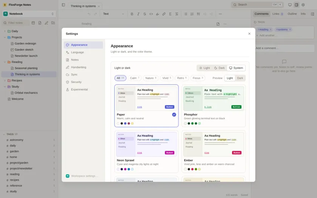The height and width of the screenshot is (198, 317).
Task: Create a new folder icon
Action: (53, 23)
